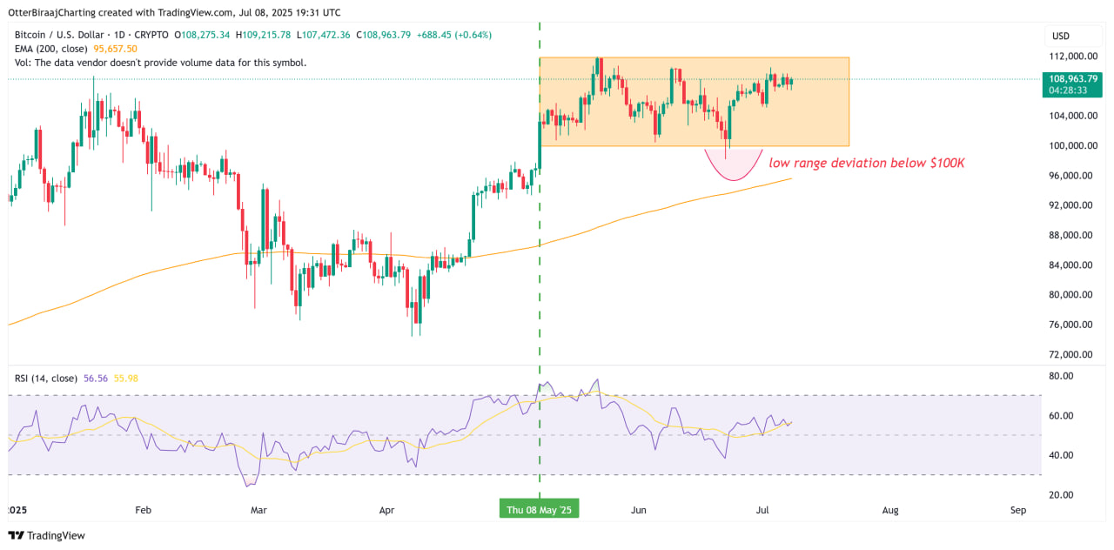
Task: Click the purple RSI value 56.56
Action: (96, 378)
